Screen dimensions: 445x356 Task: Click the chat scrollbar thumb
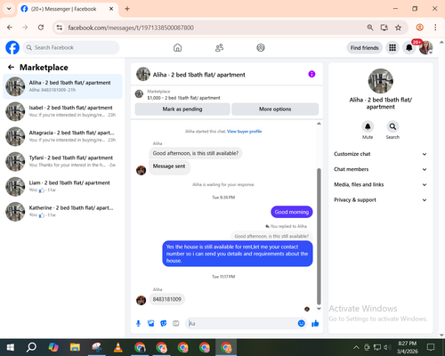click(x=319, y=237)
